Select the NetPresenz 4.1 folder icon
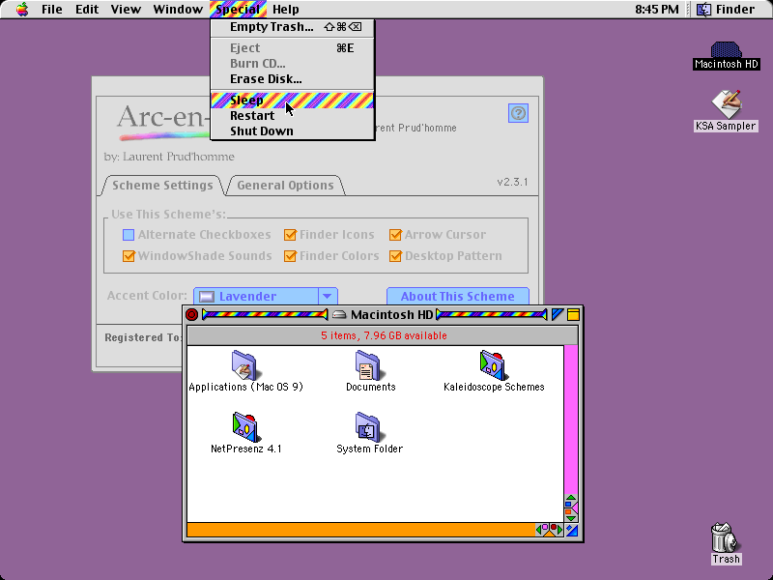 pyautogui.click(x=244, y=426)
